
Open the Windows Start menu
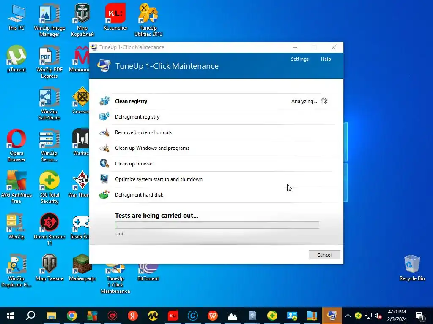tap(10, 316)
